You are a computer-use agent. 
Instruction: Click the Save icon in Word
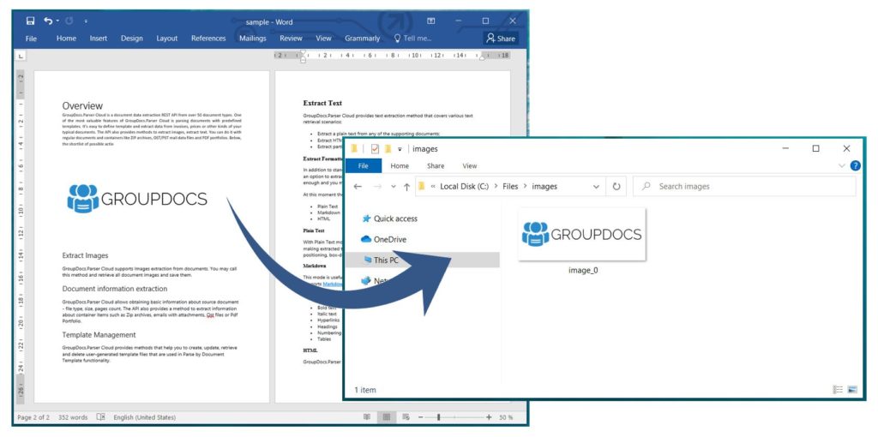click(x=30, y=21)
